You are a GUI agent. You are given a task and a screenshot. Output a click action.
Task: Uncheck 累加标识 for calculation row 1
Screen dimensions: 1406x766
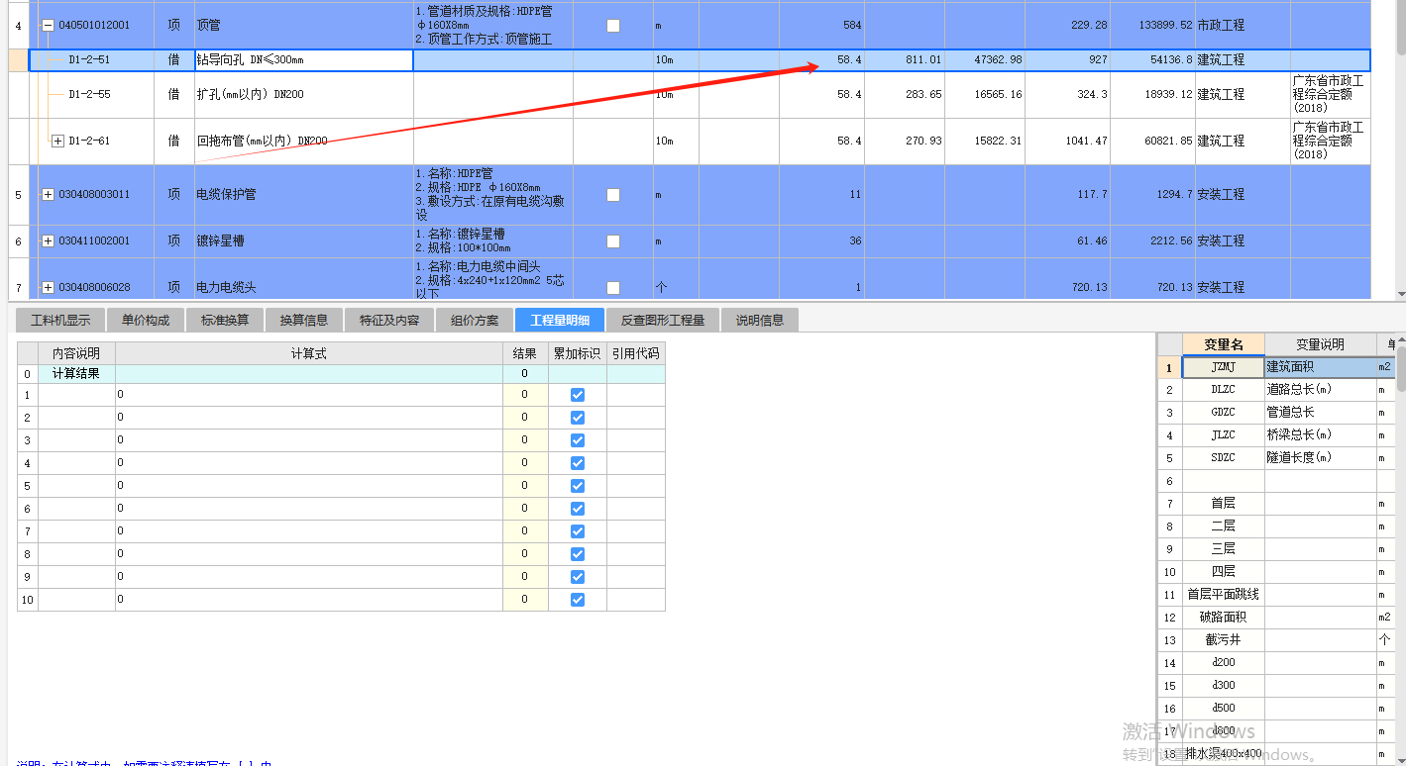pyautogui.click(x=578, y=395)
